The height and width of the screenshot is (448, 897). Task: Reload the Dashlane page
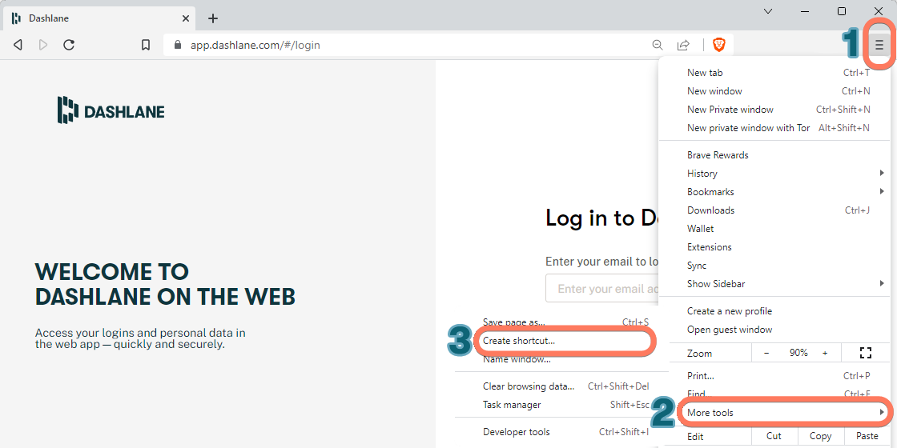pos(69,45)
